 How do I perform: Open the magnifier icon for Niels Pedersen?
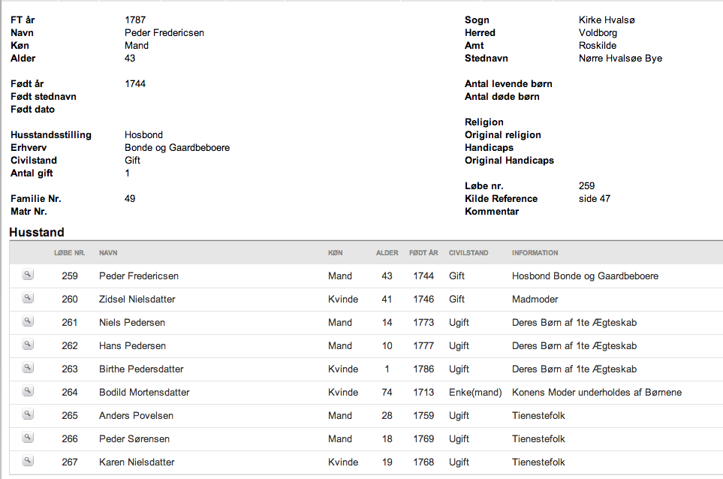pos(28,321)
